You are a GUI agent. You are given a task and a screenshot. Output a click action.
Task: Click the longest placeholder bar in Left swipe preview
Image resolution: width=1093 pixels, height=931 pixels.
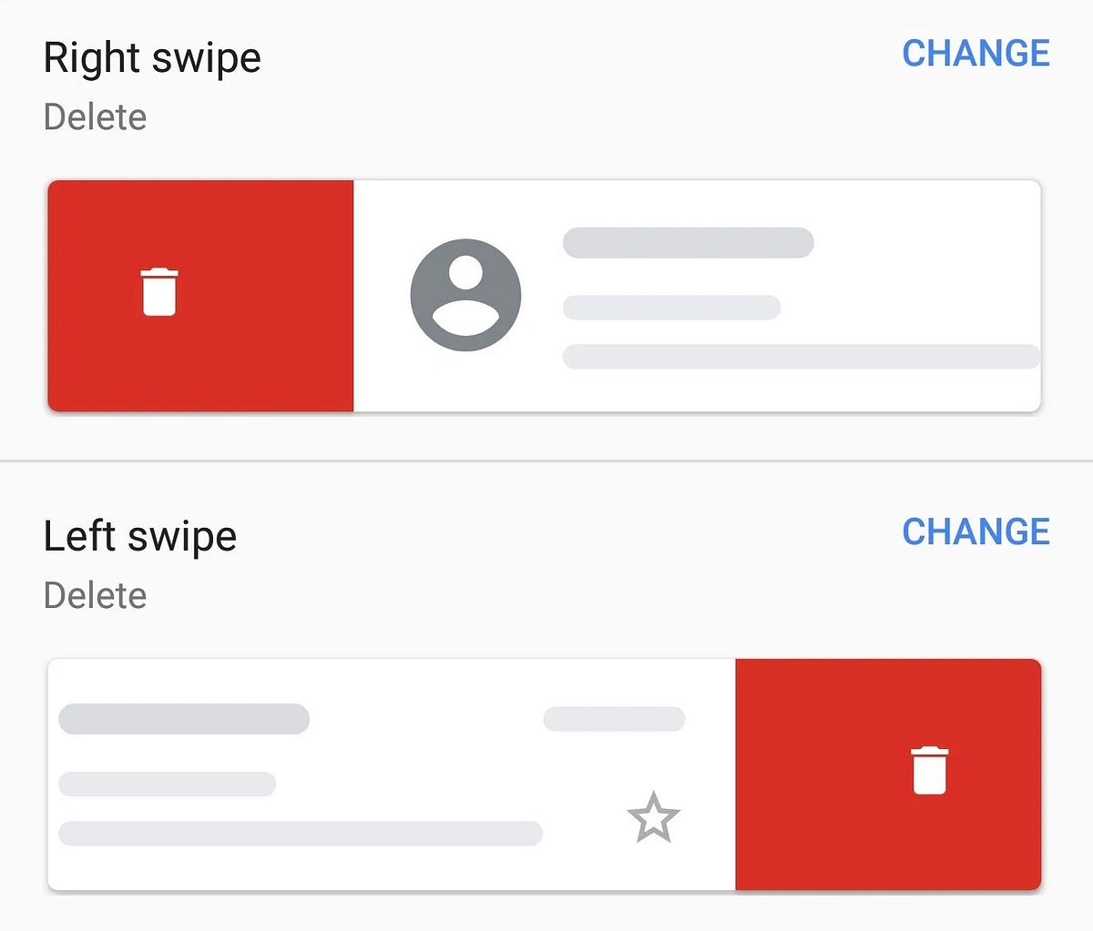click(301, 834)
